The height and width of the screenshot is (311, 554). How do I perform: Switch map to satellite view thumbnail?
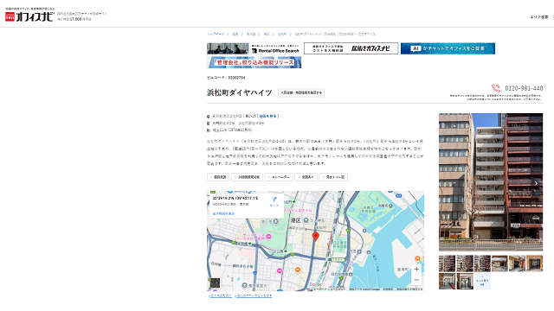215,282
